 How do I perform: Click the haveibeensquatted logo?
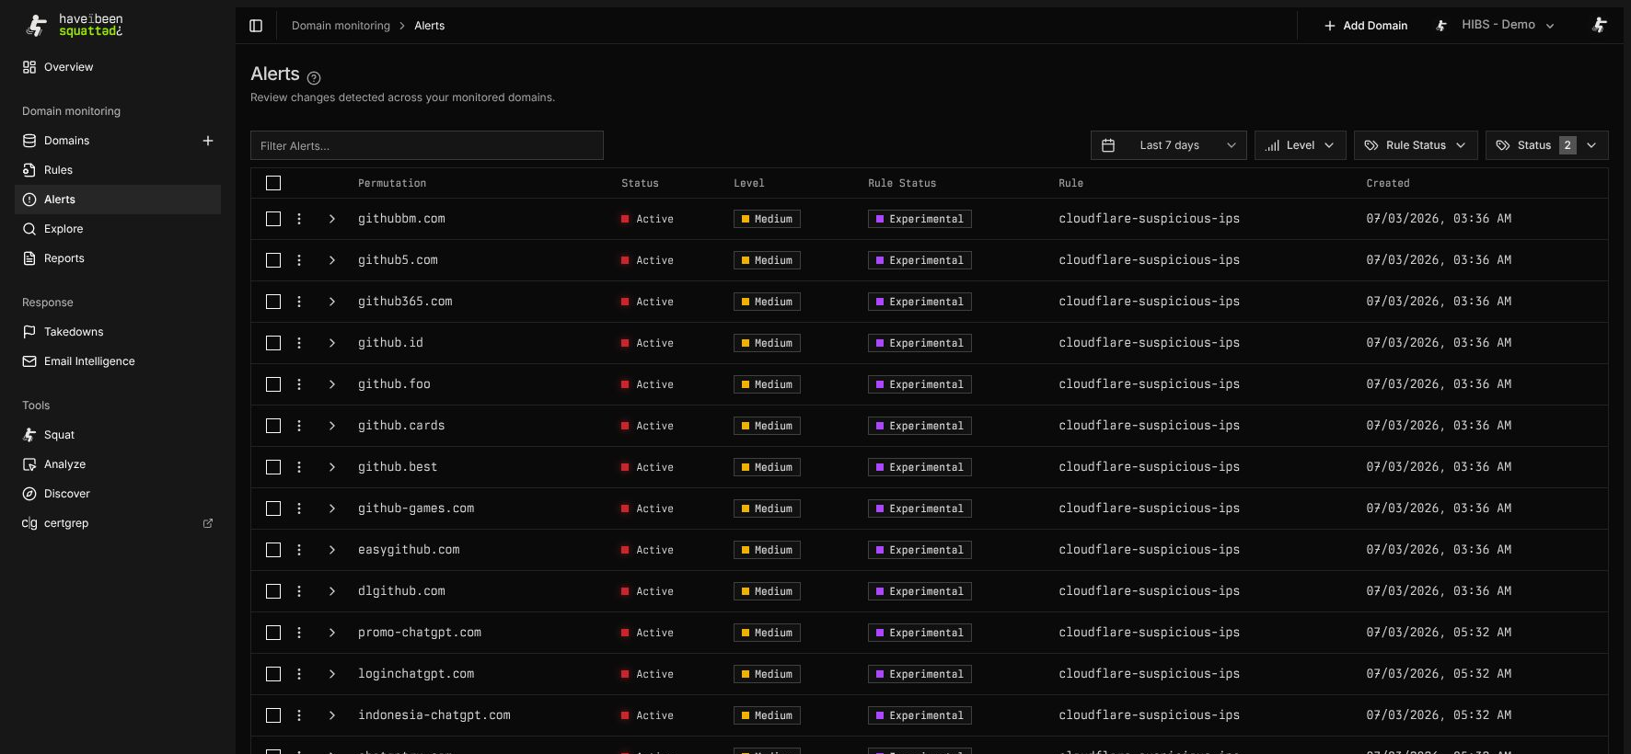coord(74,25)
